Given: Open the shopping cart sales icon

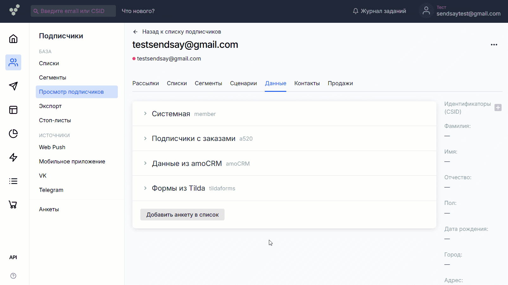Looking at the screenshot, I should (x=13, y=205).
